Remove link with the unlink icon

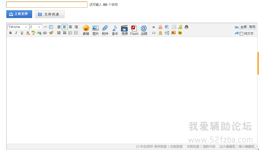45,33
